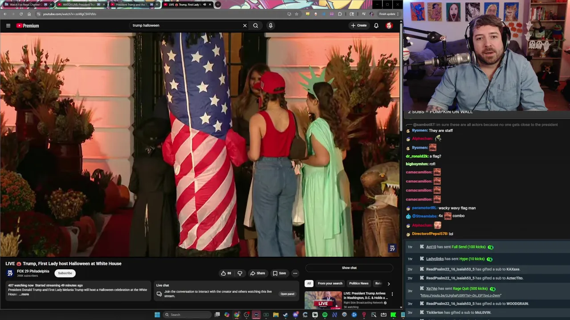Go to YouTube Premium home logo
The width and height of the screenshot is (570, 320).
[x=28, y=26]
